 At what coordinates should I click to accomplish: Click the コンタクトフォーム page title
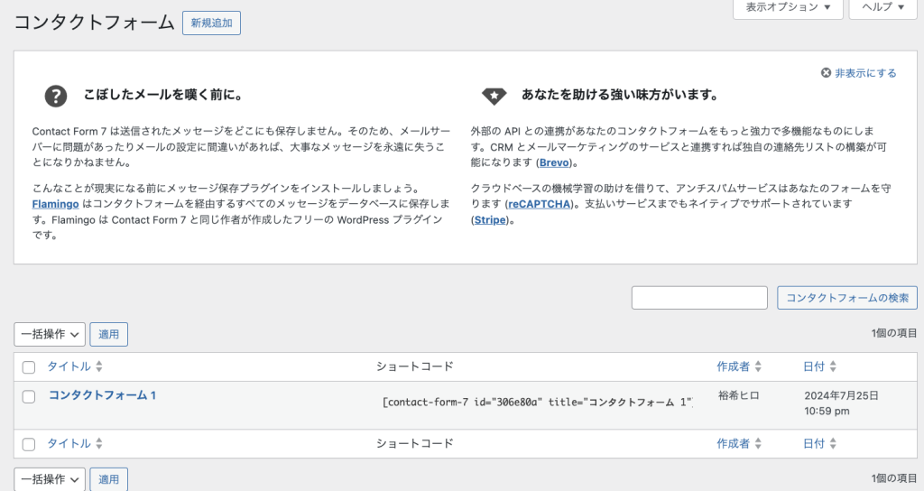pyautogui.click(x=94, y=23)
